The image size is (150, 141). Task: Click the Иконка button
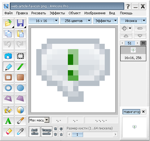(131, 21)
